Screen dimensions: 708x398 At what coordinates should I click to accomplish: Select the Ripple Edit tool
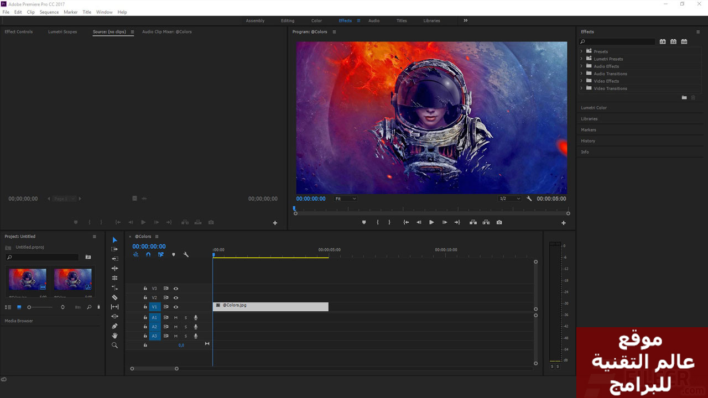click(114, 268)
